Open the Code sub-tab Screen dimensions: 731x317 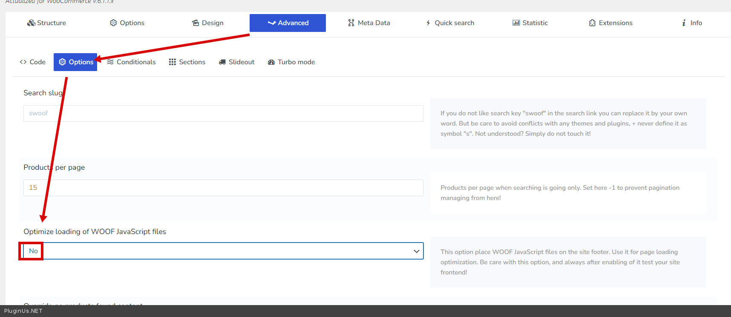(x=33, y=62)
